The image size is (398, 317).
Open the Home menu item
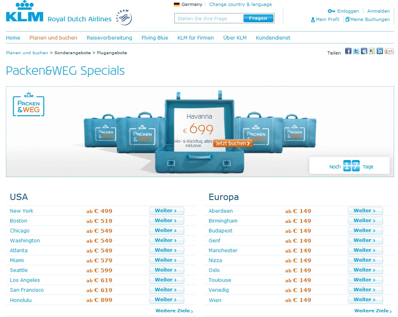pyautogui.click(x=13, y=38)
